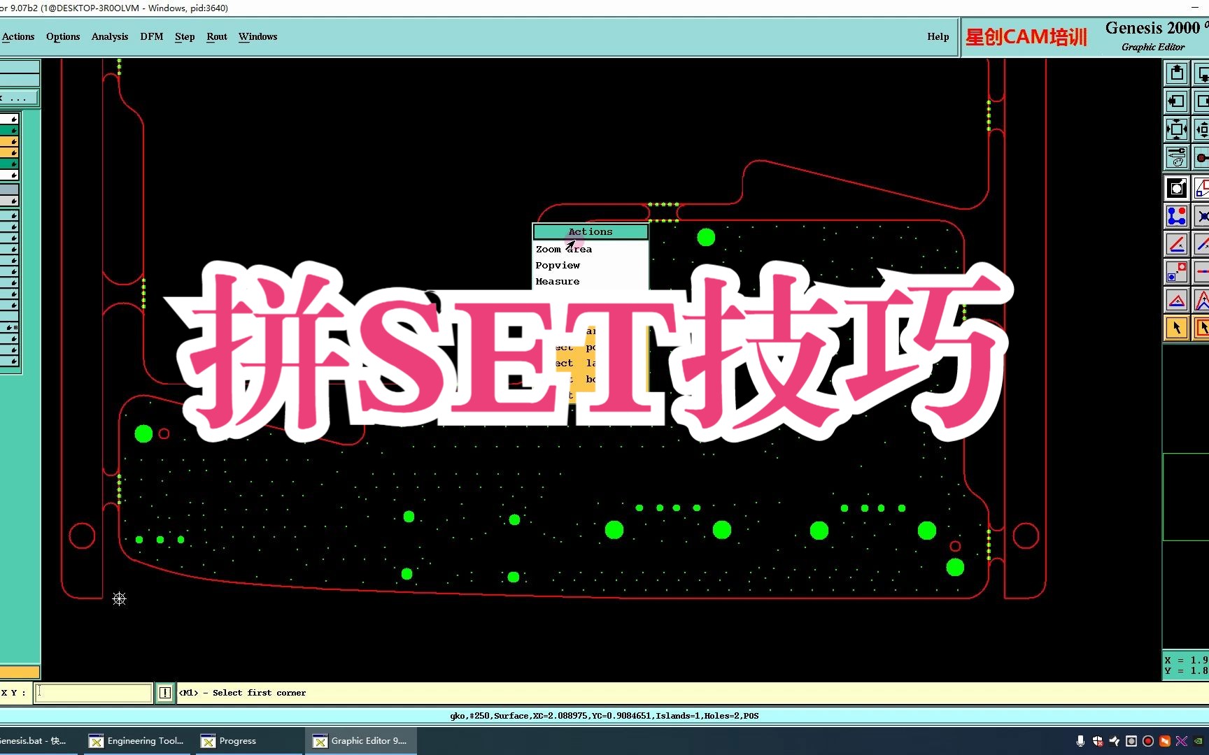The image size is (1209, 755).
Task: Click the pan-up view icon
Action: click(x=1177, y=73)
